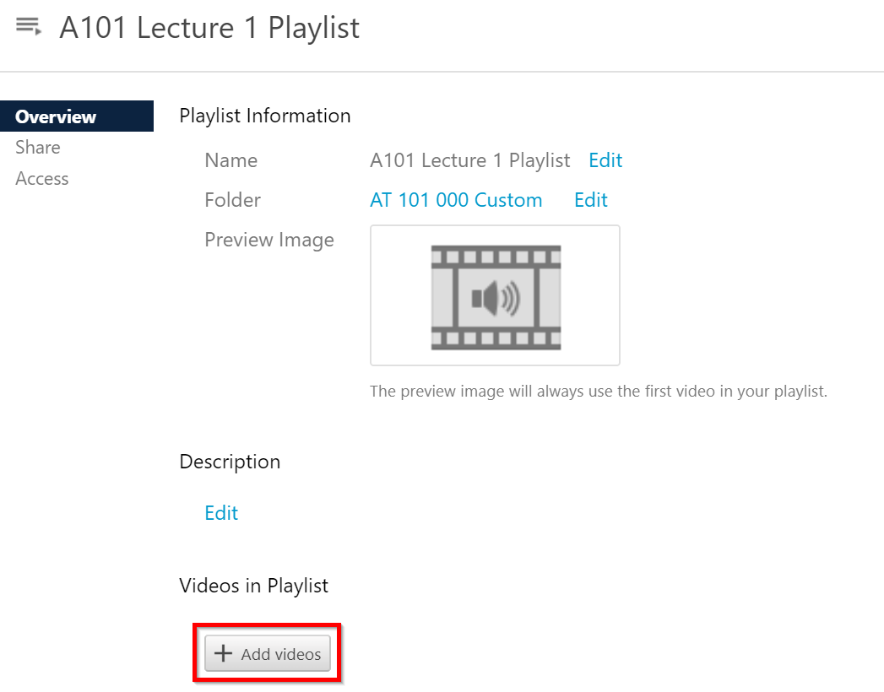Click the Preview Image field label
This screenshot has width=884, height=692.
[269, 240]
